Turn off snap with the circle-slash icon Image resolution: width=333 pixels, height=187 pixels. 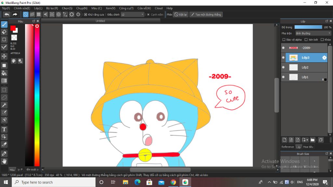[25, 14]
